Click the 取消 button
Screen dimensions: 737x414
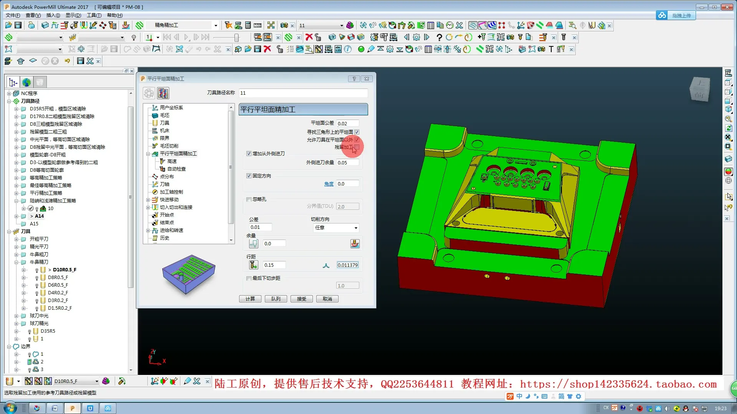tap(327, 299)
